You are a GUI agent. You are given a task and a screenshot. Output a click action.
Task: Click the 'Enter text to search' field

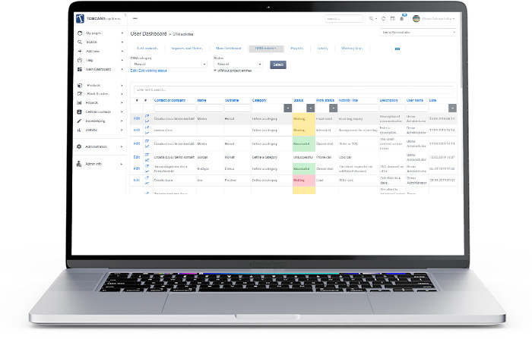coord(293,89)
